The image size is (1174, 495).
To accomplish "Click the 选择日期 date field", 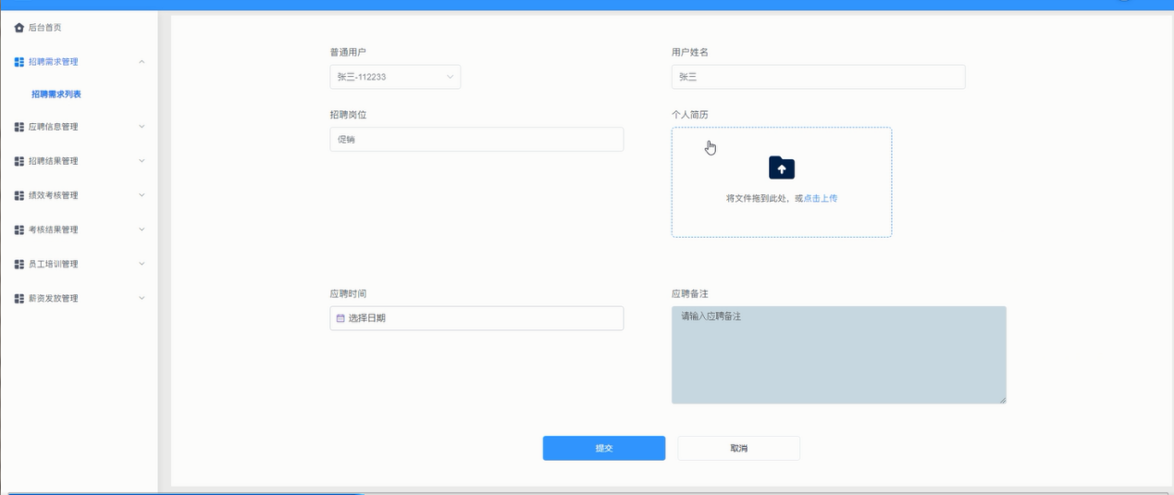I will point(476,318).
